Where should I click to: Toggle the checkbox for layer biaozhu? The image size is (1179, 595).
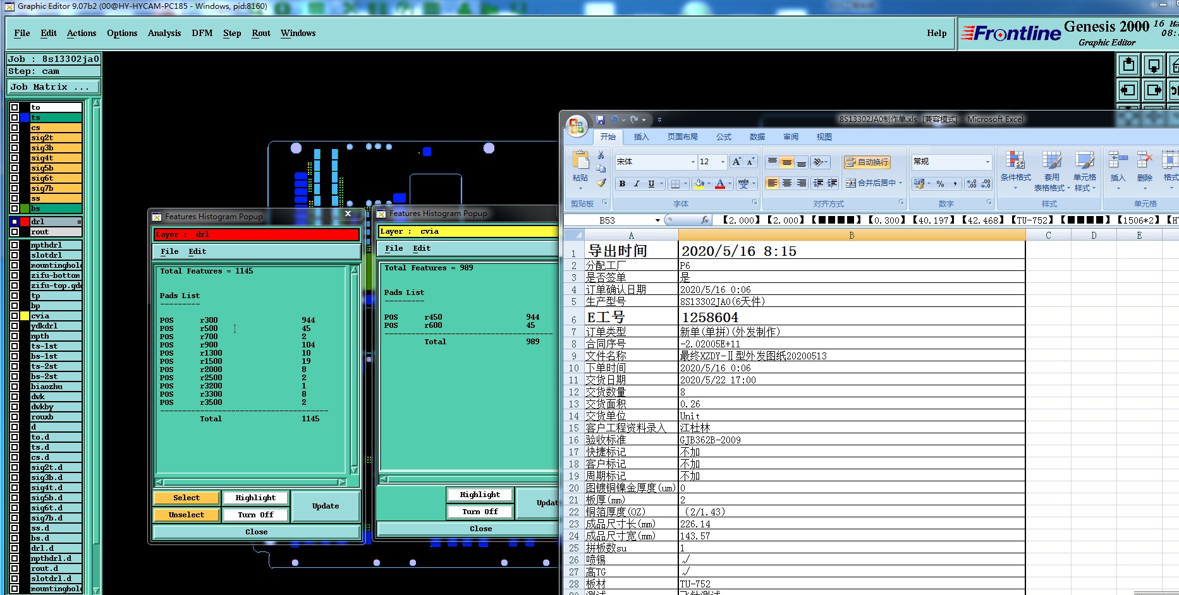(15, 387)
